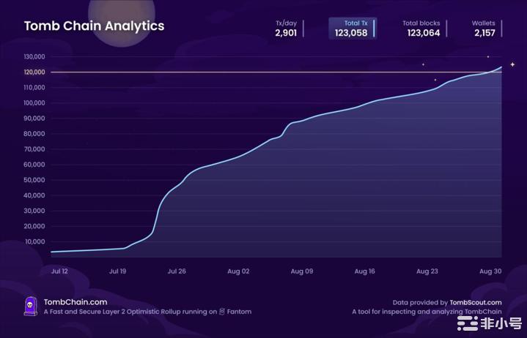The image size is (527, 338).
Task: Click the 60,000 y-axis label
Action: pyautogui.click(x=36, y=165)
